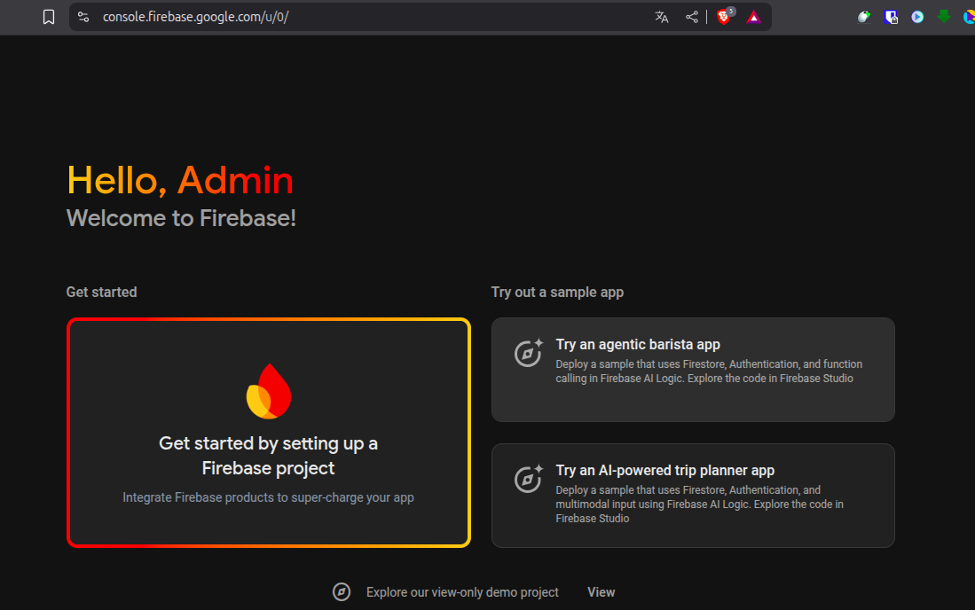Viewport: 975px width, 610px height.
Task: Open the agentic barista app card
Action: pos(693,370)
